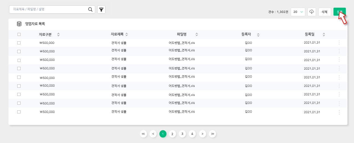Open the first row's three-dot menu
354x143 pixels.
339,42
